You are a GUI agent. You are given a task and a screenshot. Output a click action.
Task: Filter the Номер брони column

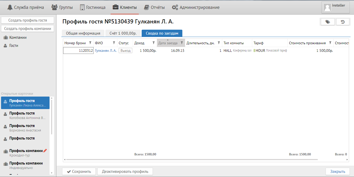(90, 43)
